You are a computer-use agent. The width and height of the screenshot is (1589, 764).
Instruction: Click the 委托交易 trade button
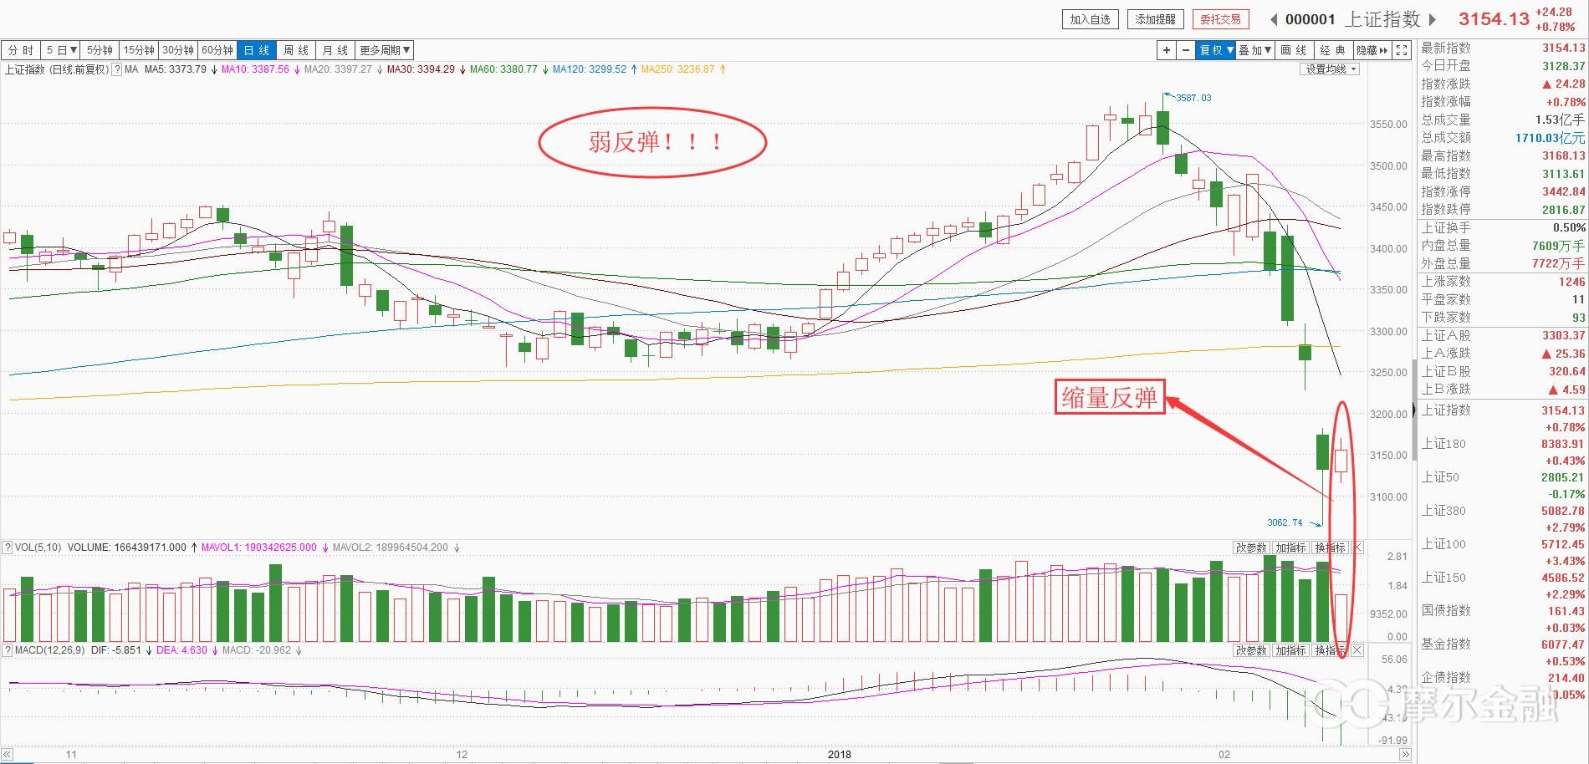coord(1220,19)
